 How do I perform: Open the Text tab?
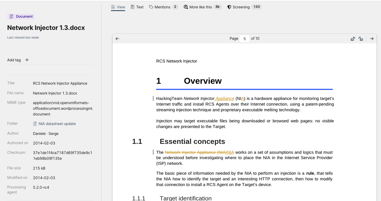137,7
